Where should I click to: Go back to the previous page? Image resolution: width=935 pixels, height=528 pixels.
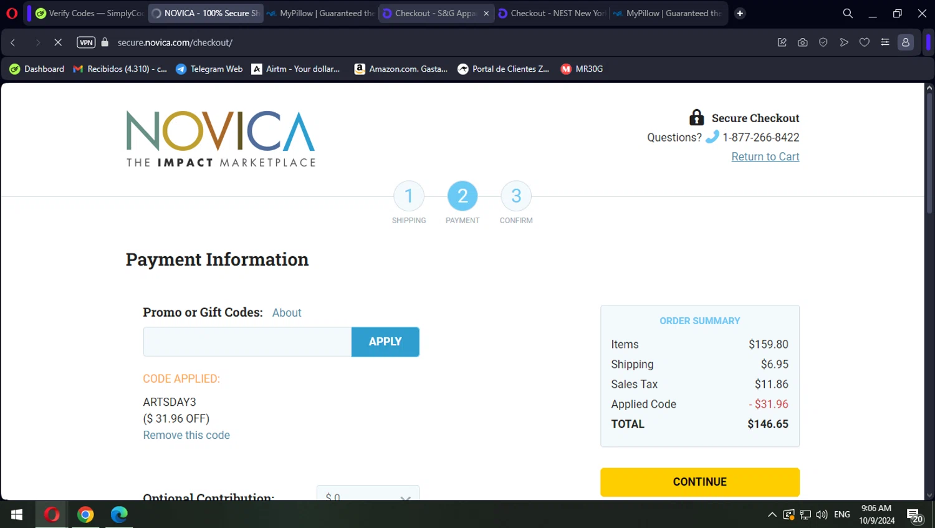pyautogui.click(x=13, y=42)
